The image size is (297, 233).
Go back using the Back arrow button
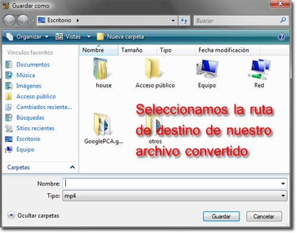pos(10,20)
